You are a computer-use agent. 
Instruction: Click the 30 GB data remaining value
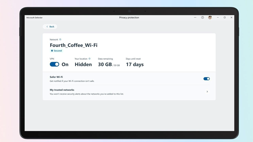[x=104, y=64]
